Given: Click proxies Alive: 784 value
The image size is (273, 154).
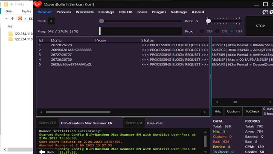Looking at the screenshot, I should click(254, 131).
